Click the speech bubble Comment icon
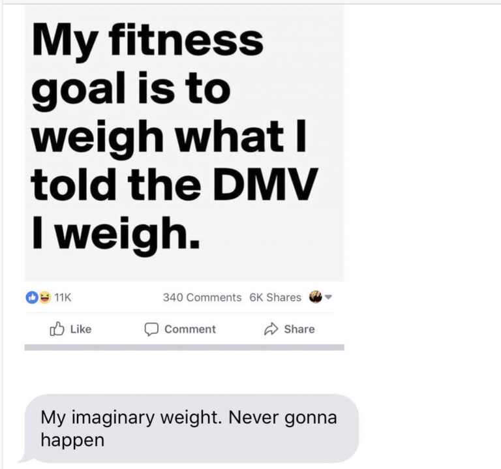 pos(151,329)
